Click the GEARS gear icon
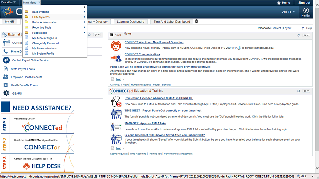Image resolution: width=319 pixels, height=179 pixels. 6,93
